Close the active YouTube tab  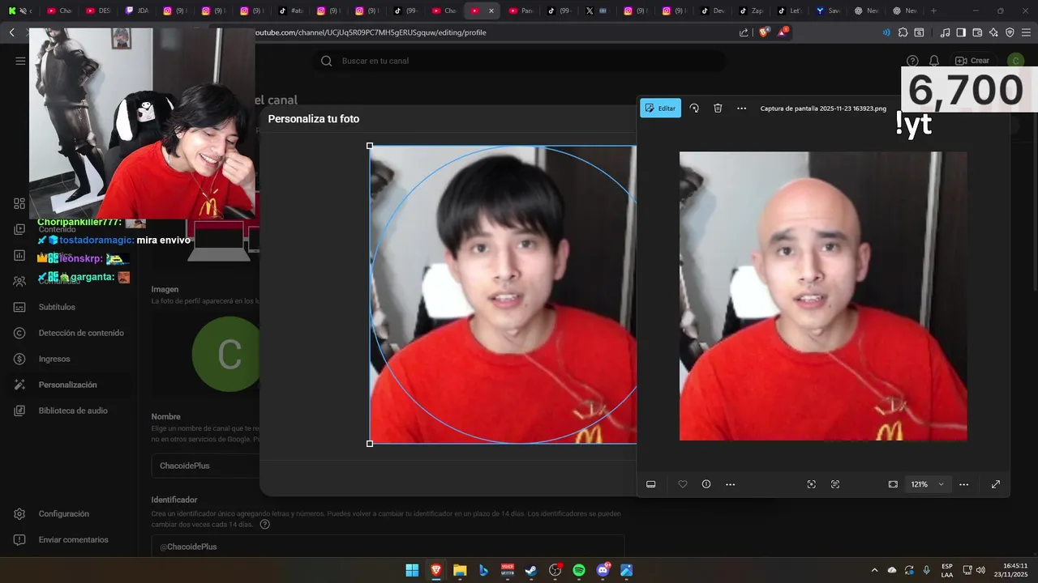click(491, 11)
